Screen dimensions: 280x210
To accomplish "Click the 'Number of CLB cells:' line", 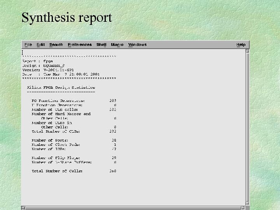I will (74, 109).
